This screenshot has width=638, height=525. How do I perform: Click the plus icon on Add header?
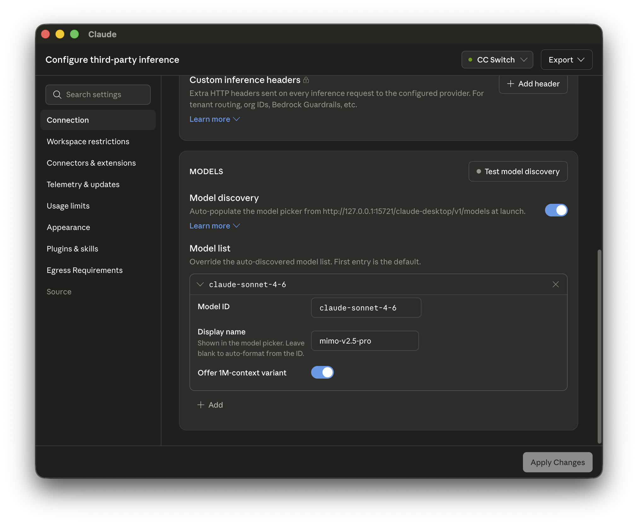tap(511, 84)
